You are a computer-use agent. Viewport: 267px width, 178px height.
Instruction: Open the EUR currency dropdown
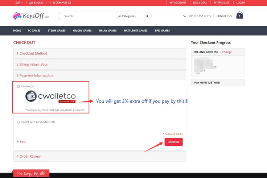(19, 3)
